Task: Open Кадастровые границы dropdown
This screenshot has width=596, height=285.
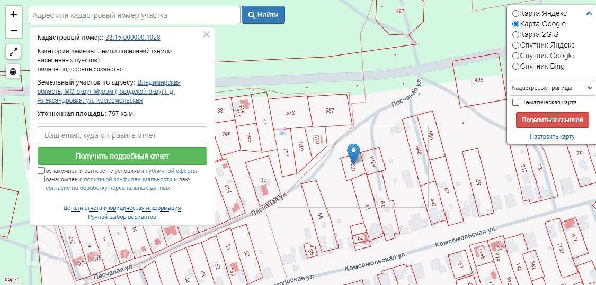Action: pos(552,88)
